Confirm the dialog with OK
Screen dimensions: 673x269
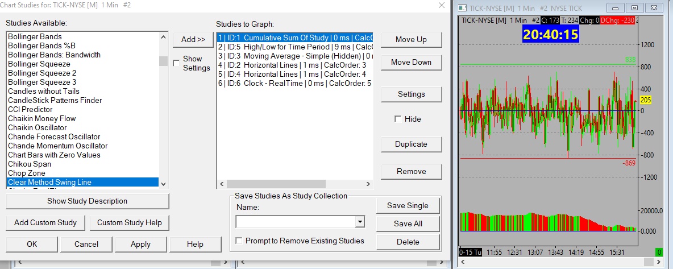coord(32,244)
